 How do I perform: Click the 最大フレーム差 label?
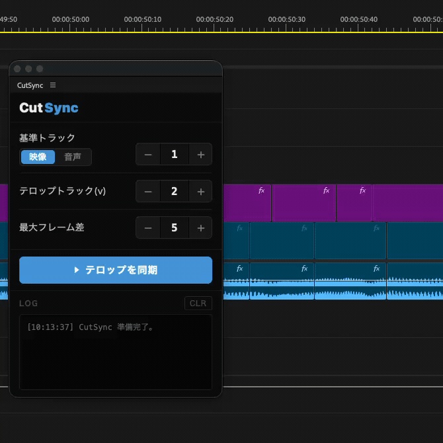tap(52, 227)
